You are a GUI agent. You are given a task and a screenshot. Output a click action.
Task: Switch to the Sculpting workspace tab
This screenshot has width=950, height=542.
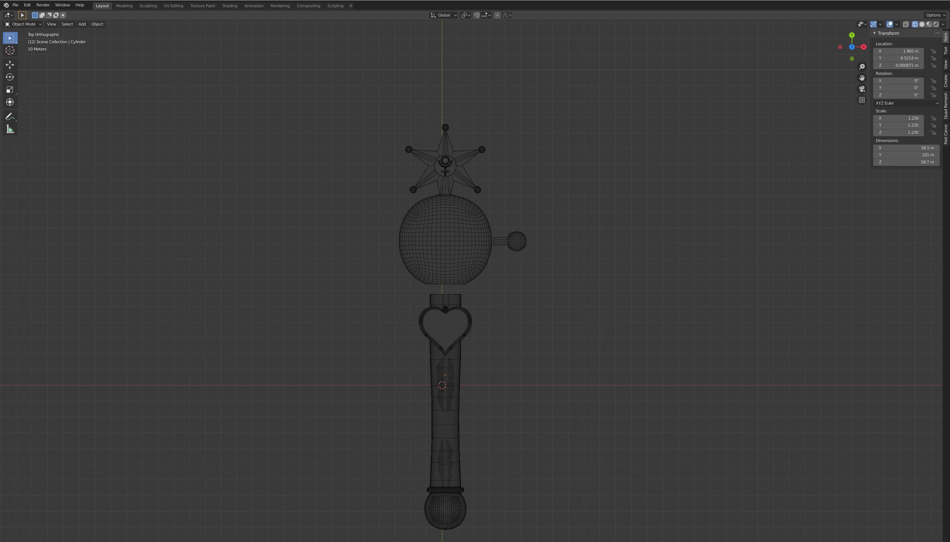148,6
